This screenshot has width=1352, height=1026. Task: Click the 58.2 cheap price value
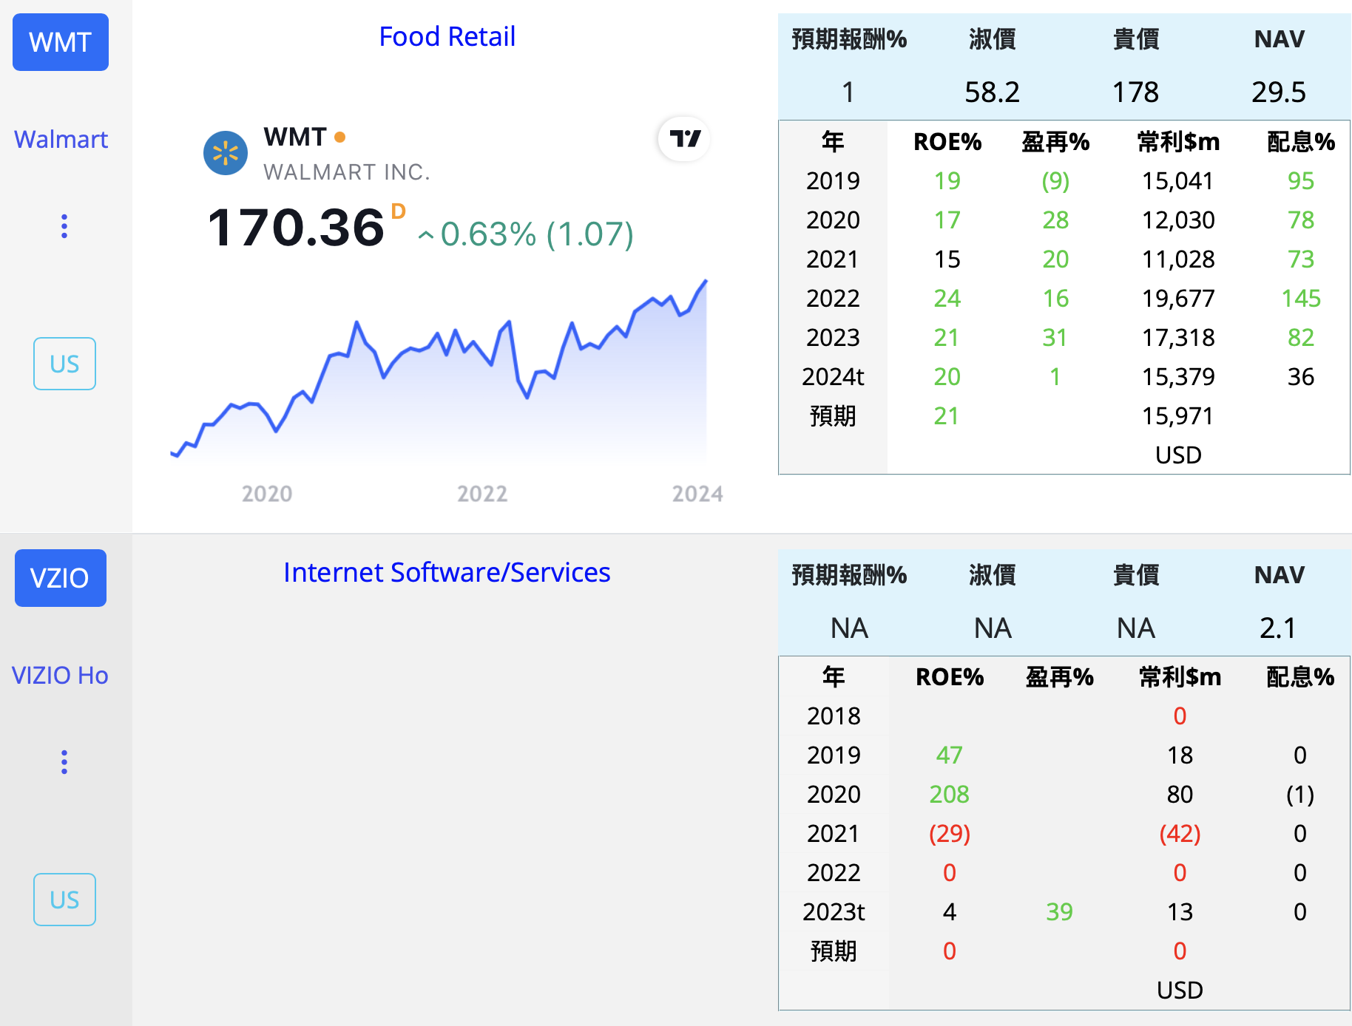click(x=992, y=92)
